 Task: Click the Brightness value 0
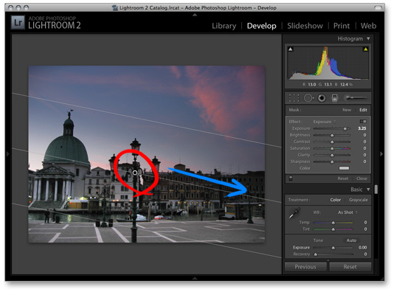pos(364,135)
